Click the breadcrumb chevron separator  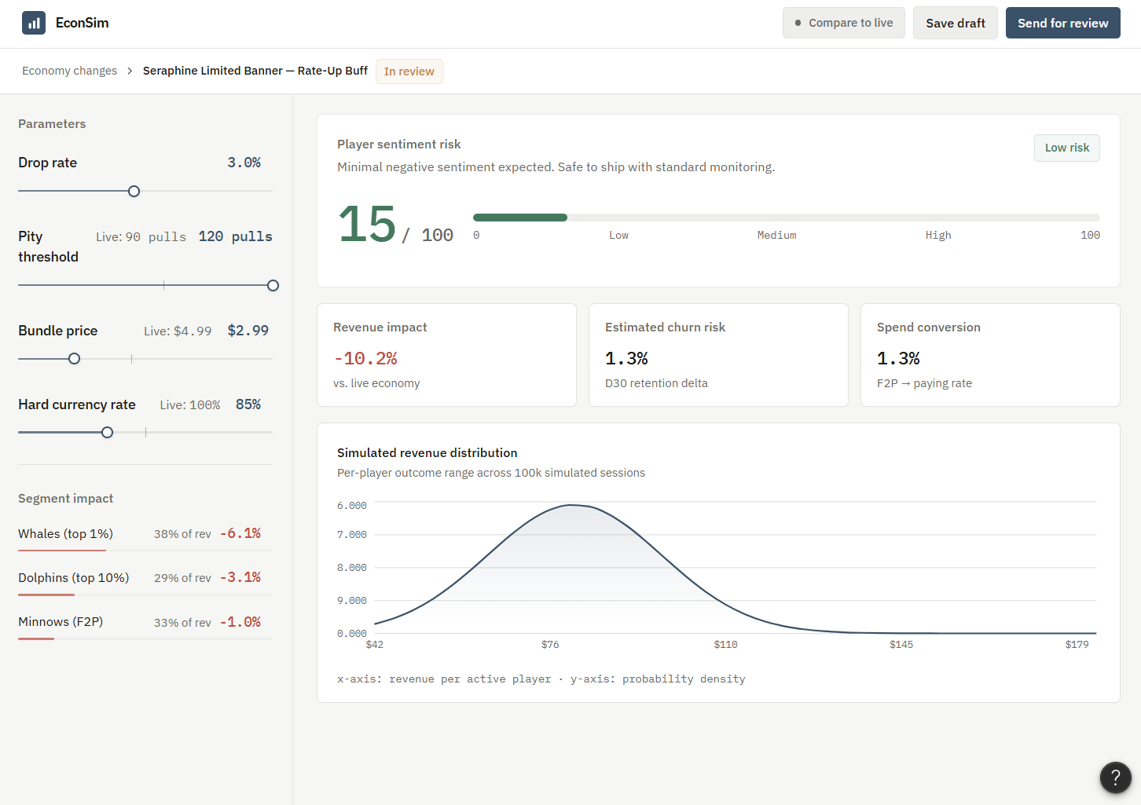[130, 71]
